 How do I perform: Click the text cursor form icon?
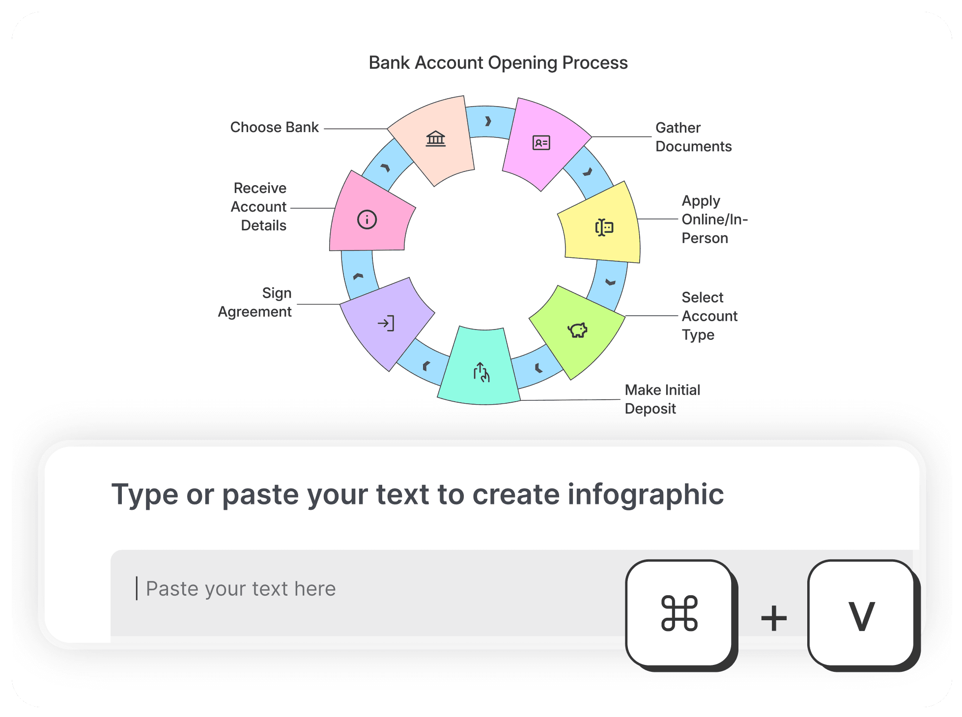click(x=604, y=228)
